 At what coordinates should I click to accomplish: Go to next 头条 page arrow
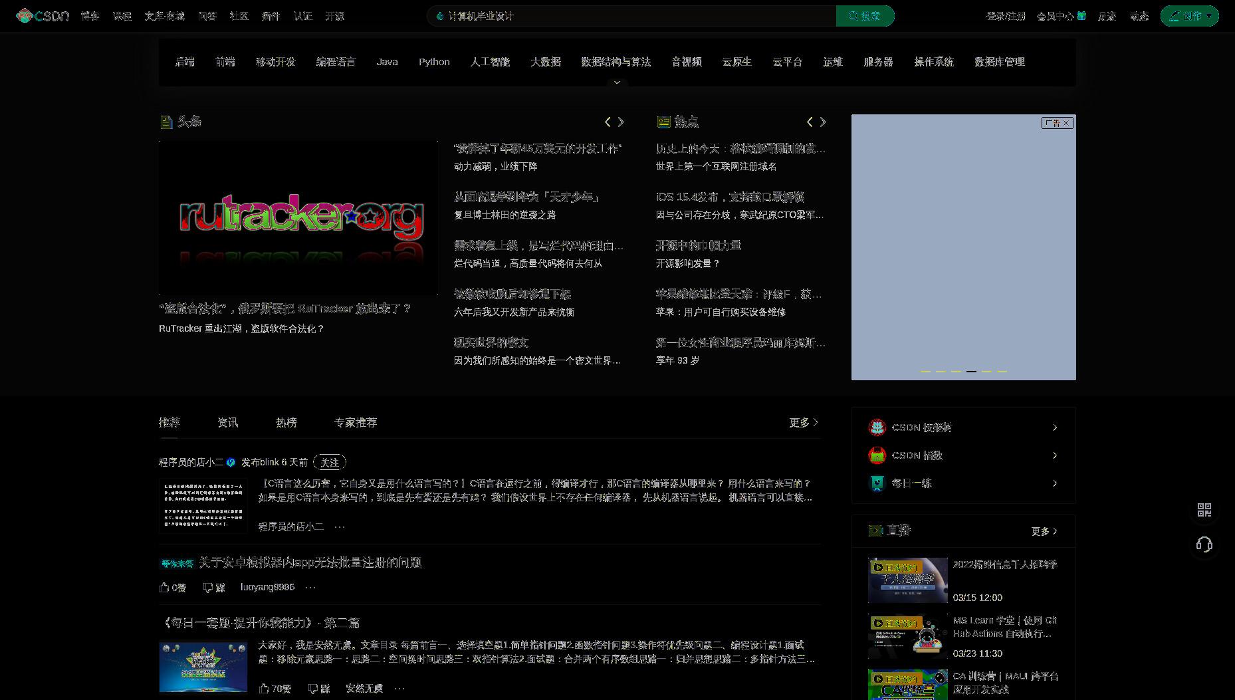[x=621, y=122]
